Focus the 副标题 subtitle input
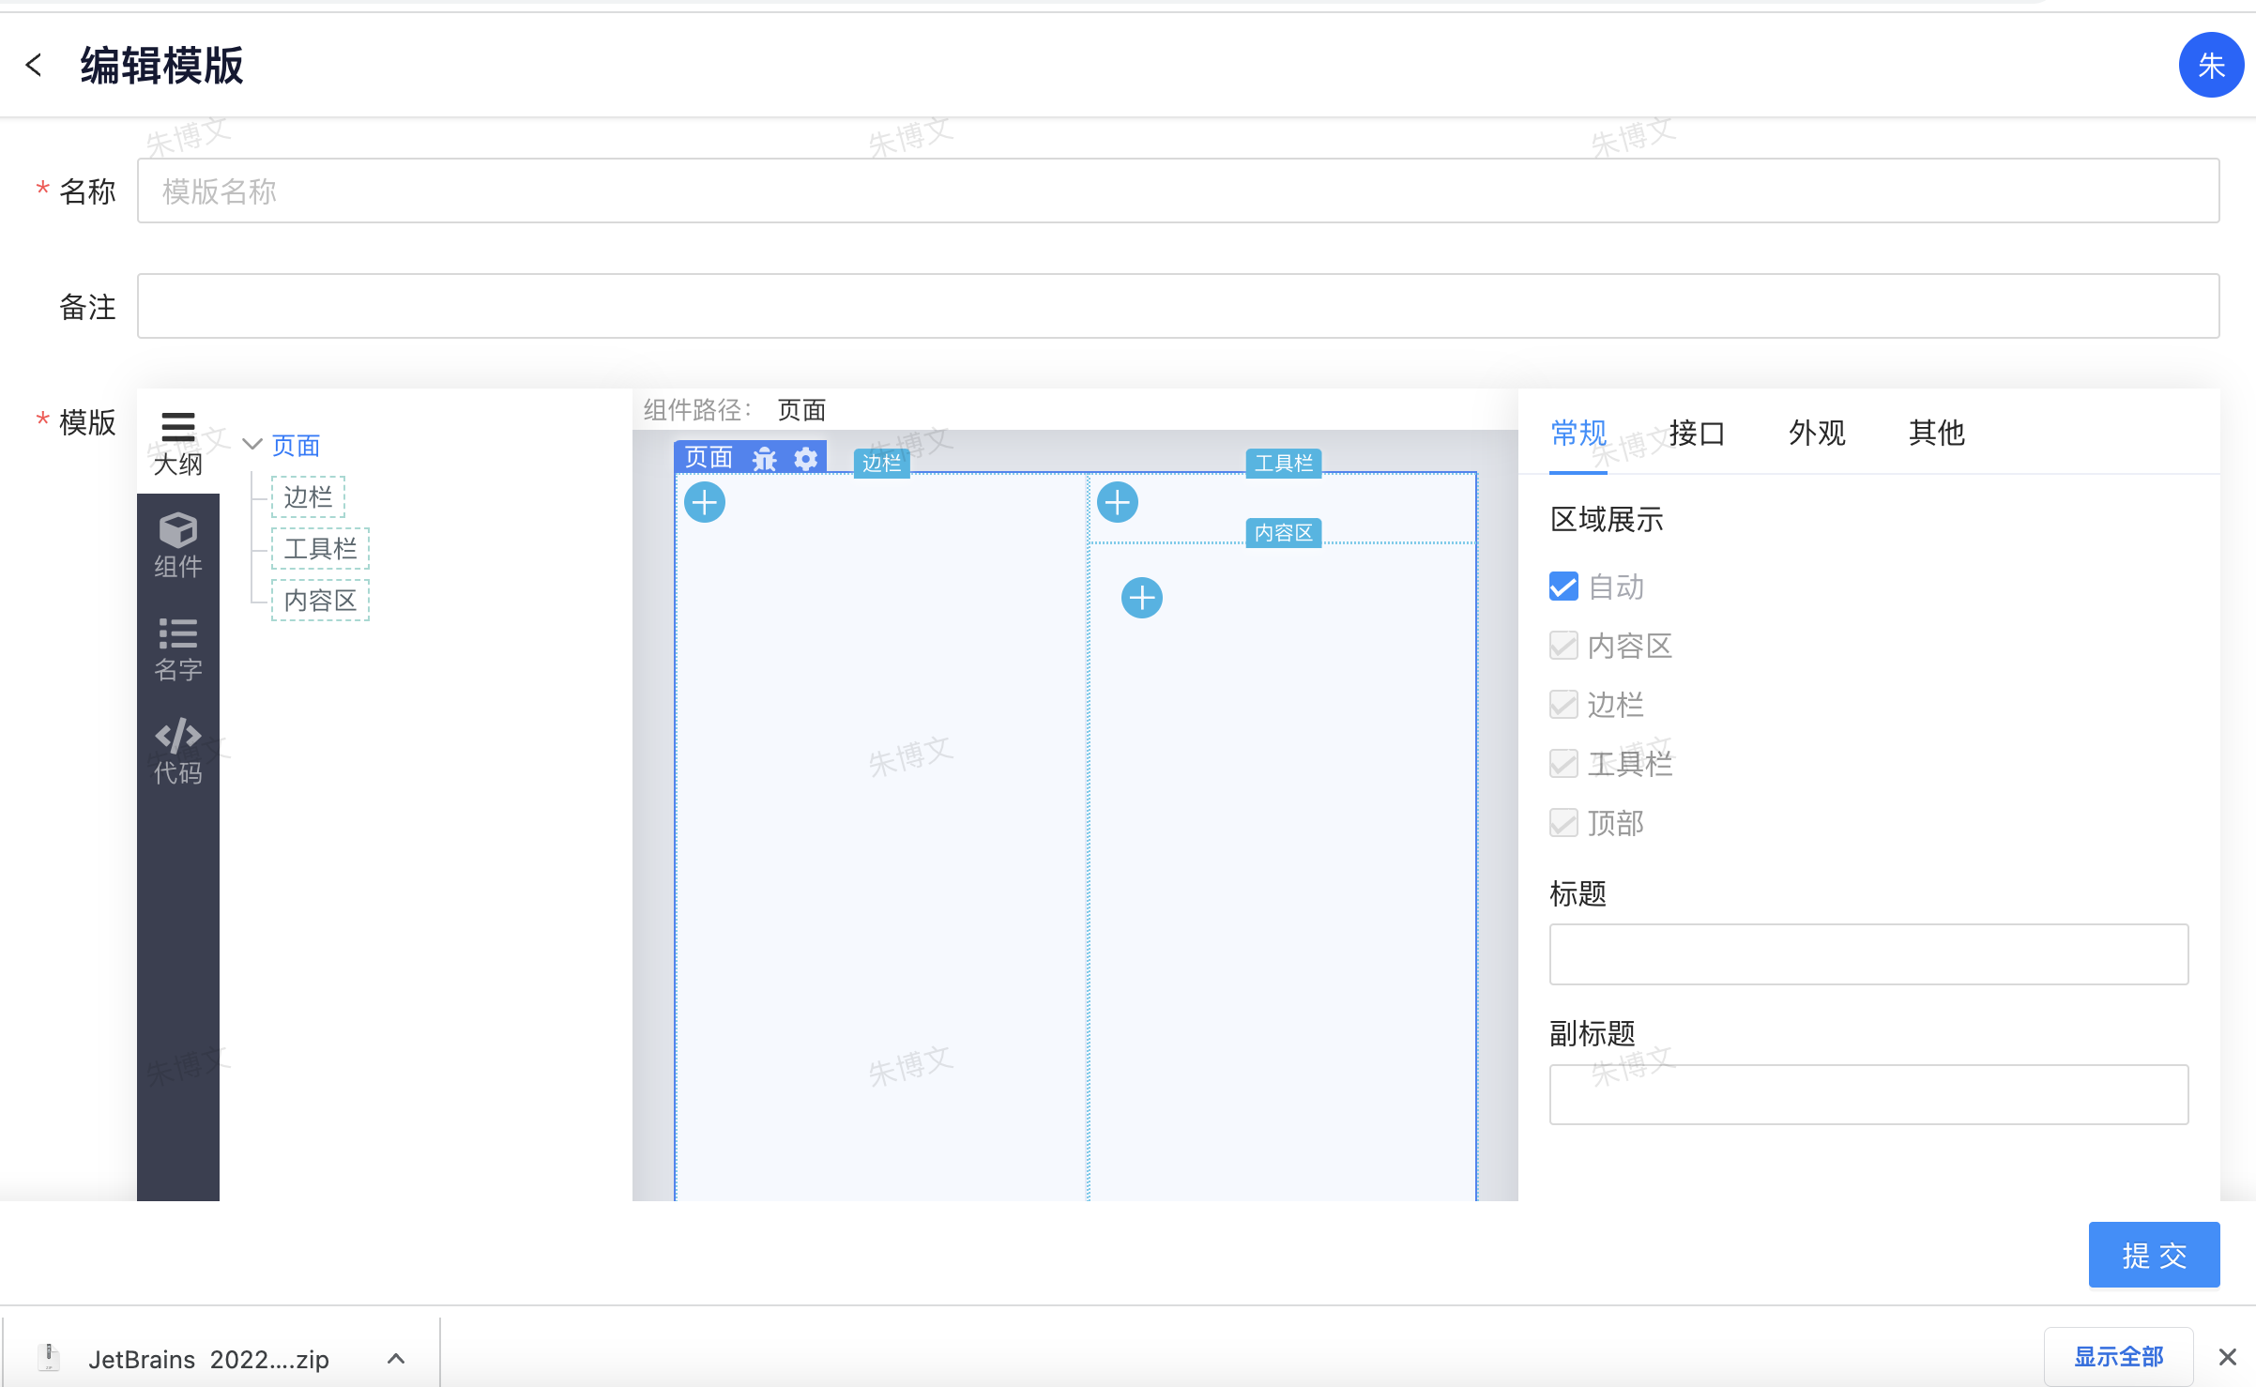Screen dimensions: 2256x1387 pyautogui.click(x=1868, y=1094)
